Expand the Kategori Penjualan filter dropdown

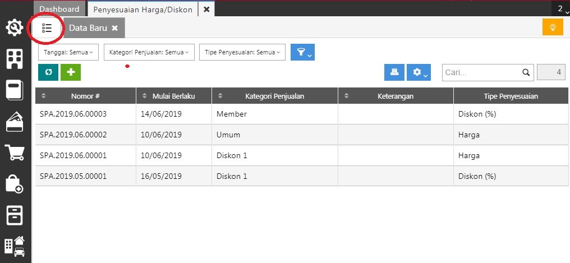click(x=149, y=52)
